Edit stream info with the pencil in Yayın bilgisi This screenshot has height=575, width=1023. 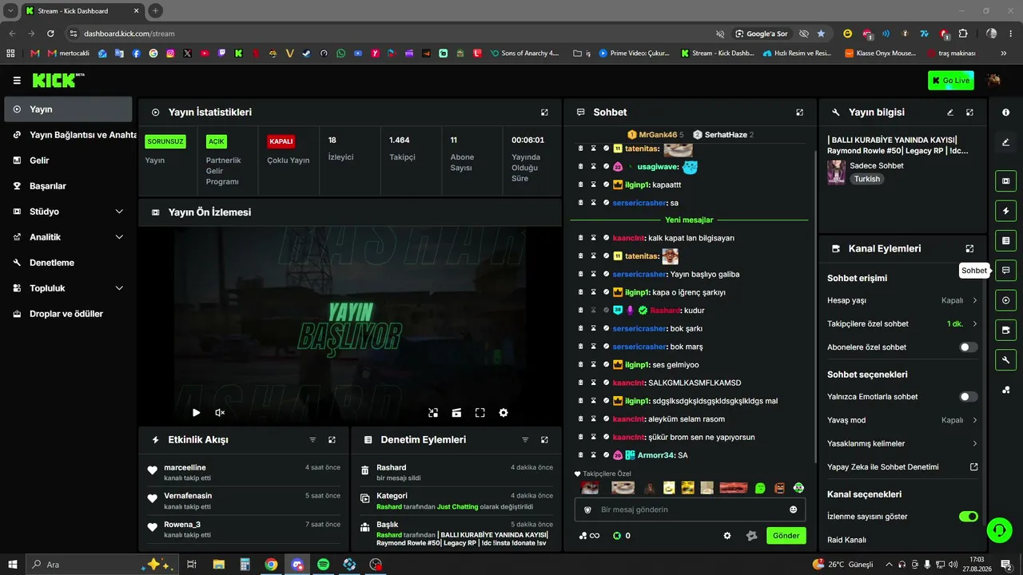tap(950, 113)
